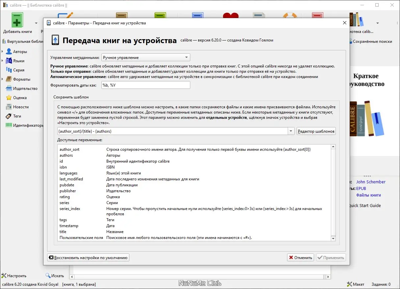Open the toolbar overflow dropdown arrow

pyautogui.click(x=378, y=23)
